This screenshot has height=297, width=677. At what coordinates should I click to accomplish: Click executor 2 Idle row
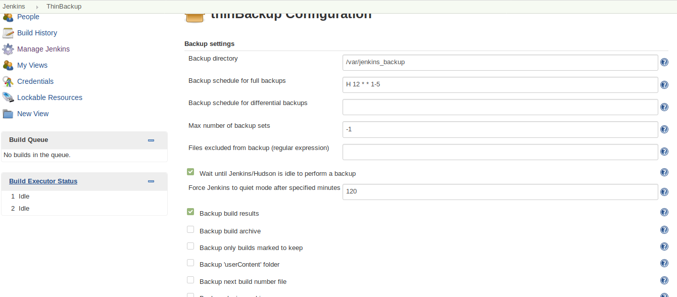click(84, 209)
